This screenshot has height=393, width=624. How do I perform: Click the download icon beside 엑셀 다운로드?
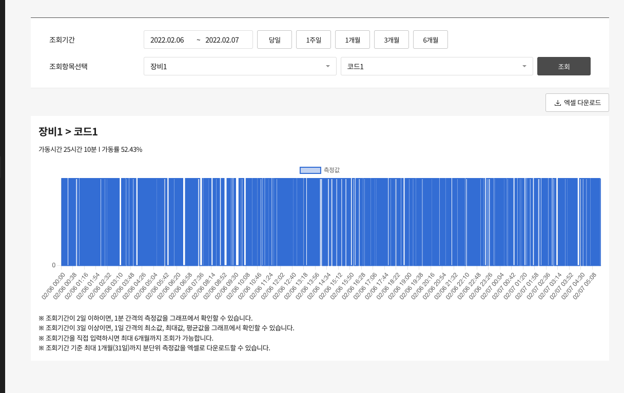[x=557, y=103]
